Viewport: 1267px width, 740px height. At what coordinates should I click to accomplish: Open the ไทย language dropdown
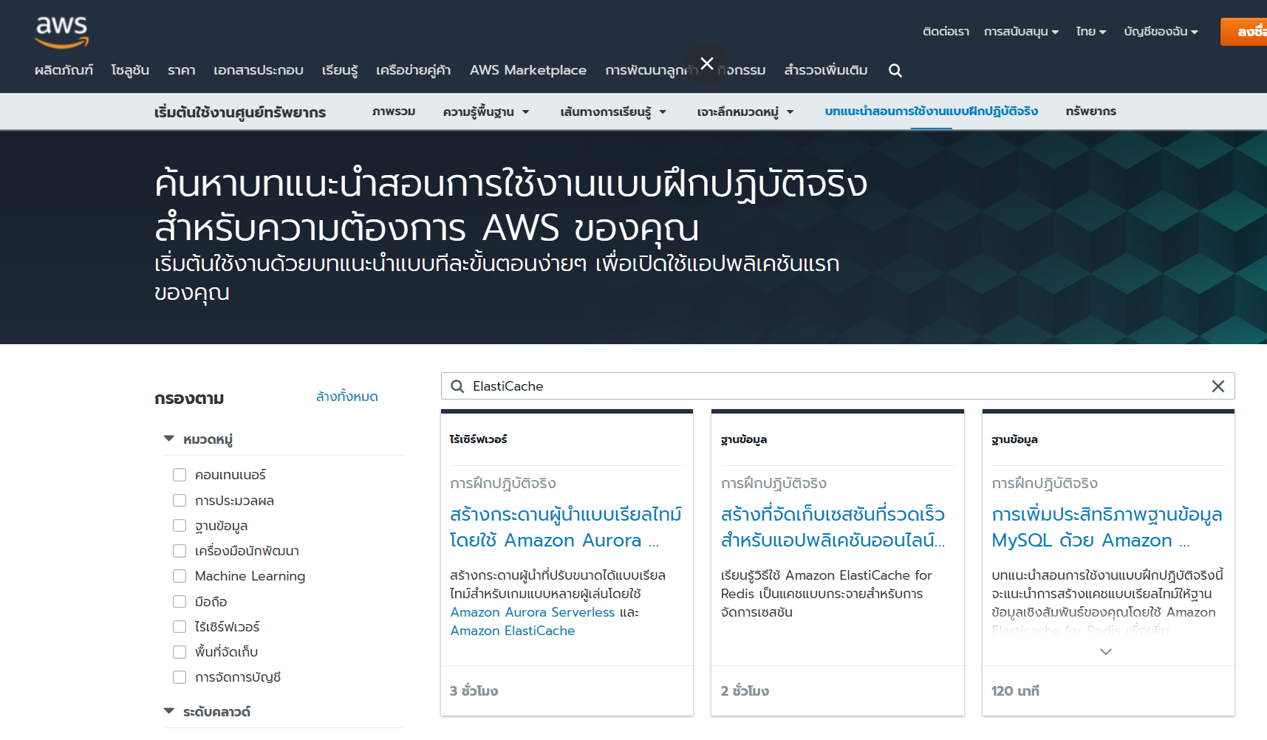pyautogui.click(x=1090, y=32)
